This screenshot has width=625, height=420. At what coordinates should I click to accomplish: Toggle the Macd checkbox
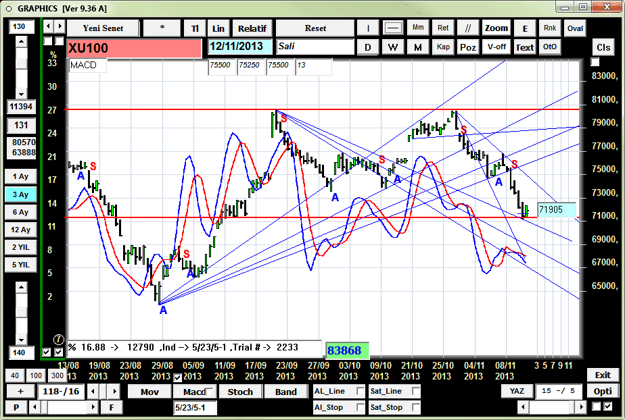(209, 392)
